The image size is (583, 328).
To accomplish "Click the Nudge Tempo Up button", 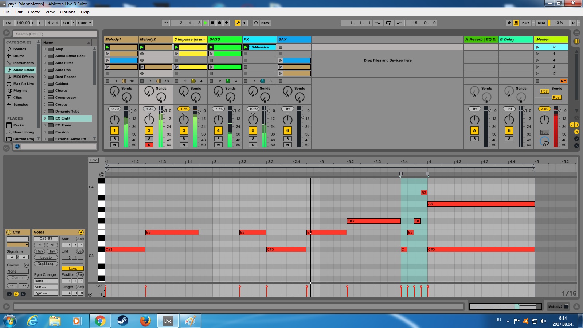I will 41,23.
